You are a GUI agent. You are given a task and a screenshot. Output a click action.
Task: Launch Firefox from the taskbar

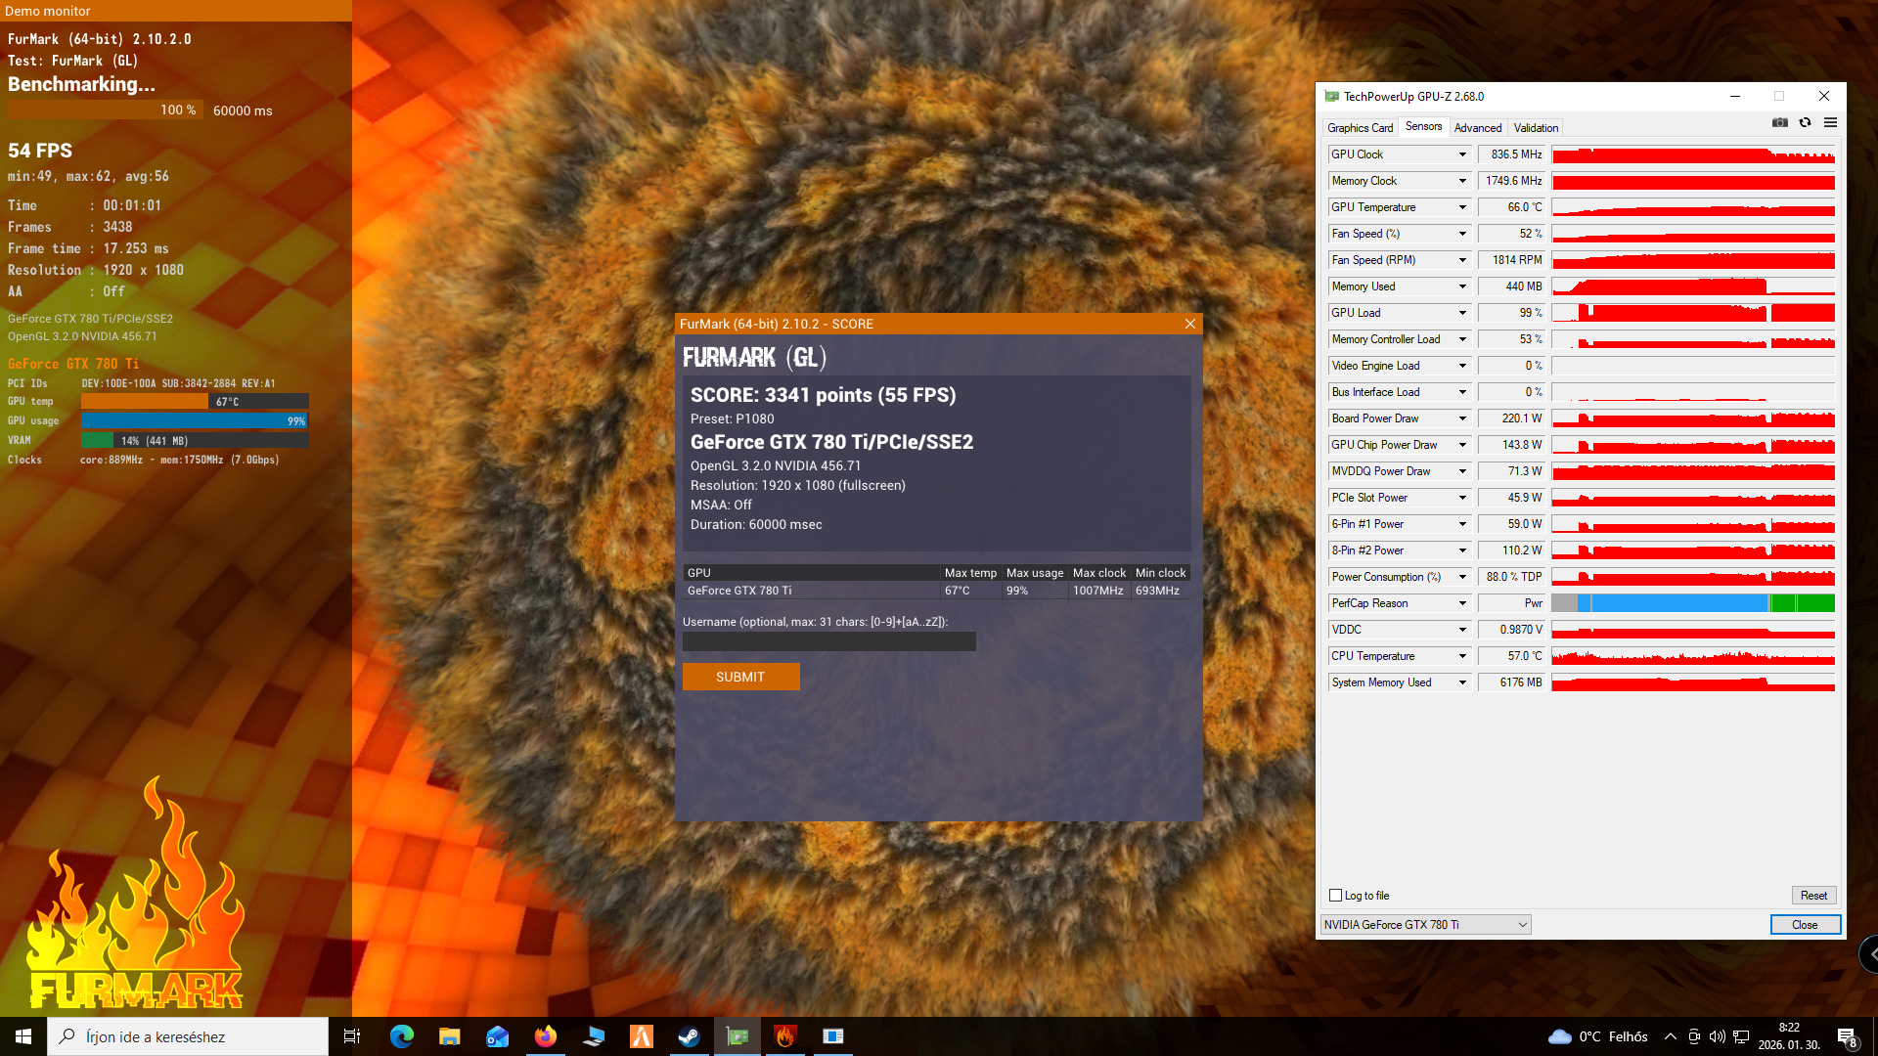point(546,1036)
